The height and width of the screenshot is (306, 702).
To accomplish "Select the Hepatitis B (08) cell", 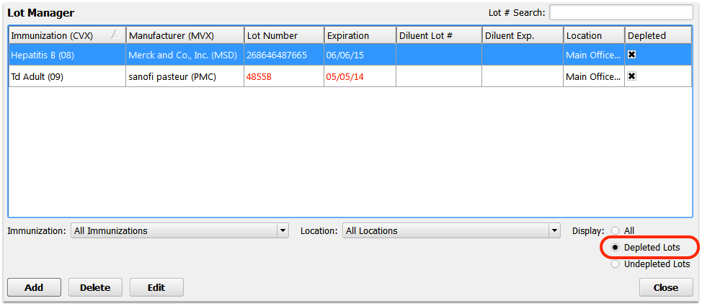I will 67,55.
